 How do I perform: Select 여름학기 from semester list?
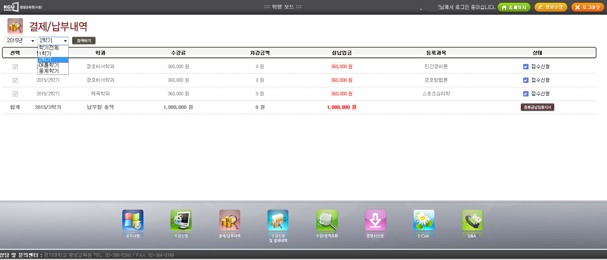coord(49,65)
